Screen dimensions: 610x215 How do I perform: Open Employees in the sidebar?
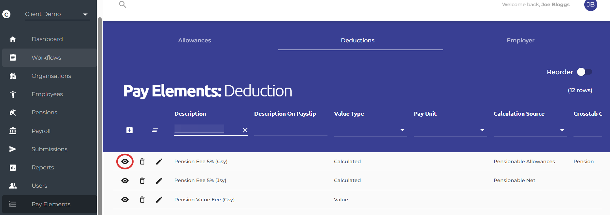pyautogui.click(x=49, y=94)
